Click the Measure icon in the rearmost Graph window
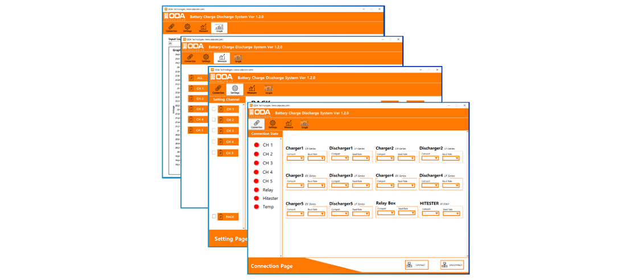 coord(203,28)
